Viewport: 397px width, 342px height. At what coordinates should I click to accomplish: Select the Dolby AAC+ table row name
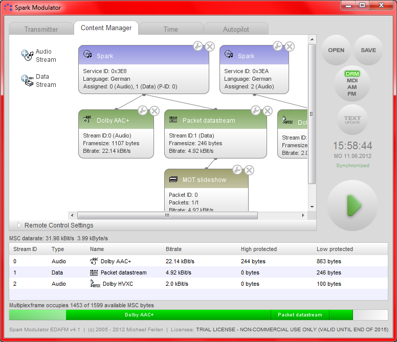116,261
